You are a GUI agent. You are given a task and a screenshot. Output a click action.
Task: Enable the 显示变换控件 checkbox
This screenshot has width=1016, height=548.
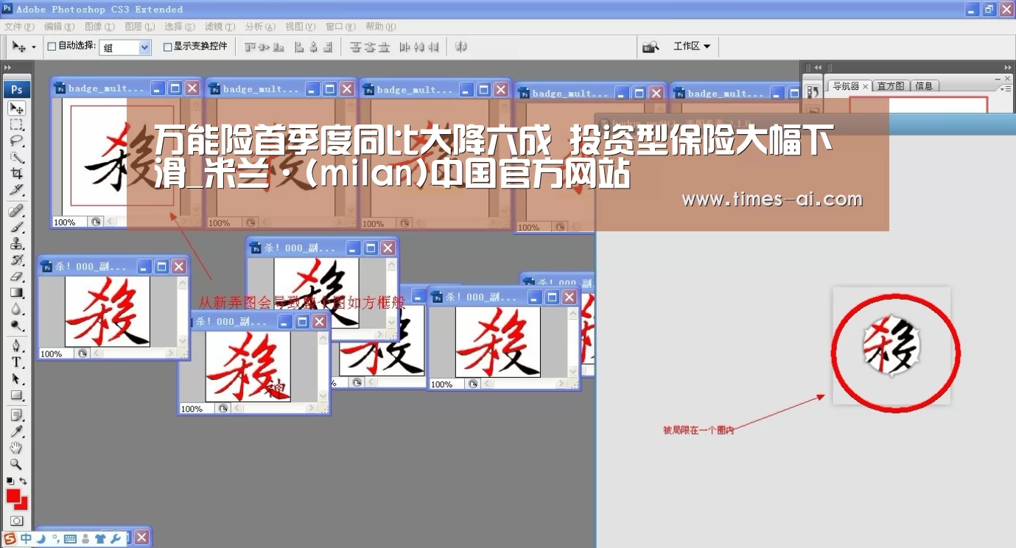coord(167,46)
